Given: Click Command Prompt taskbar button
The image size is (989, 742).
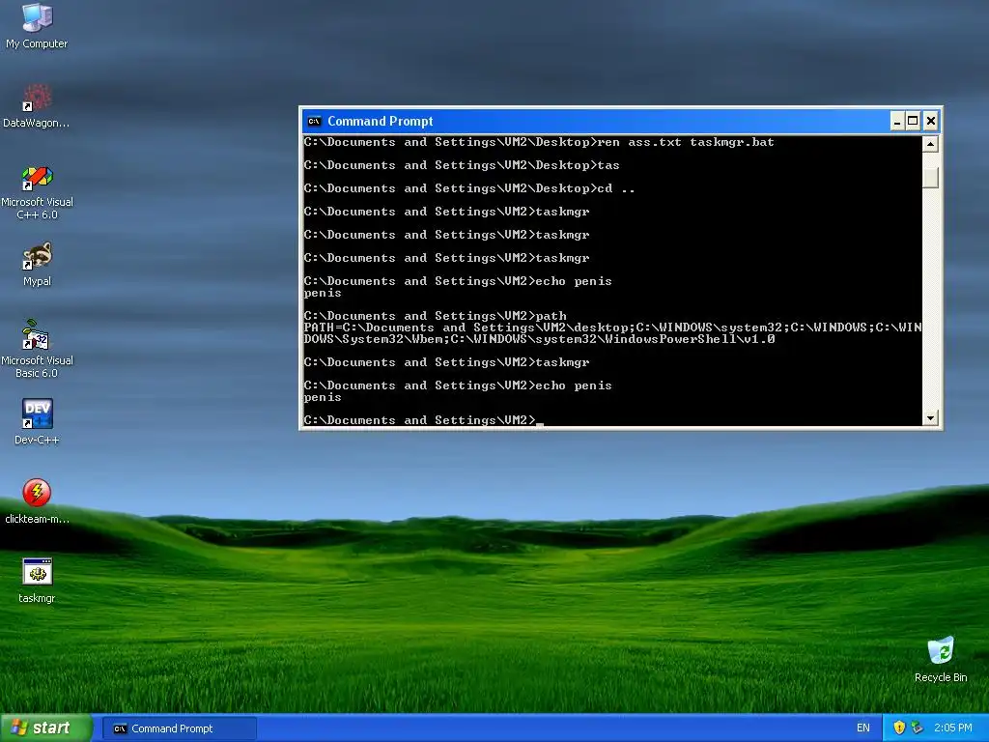Looking at the screenshot, I should tap(179, 728).
